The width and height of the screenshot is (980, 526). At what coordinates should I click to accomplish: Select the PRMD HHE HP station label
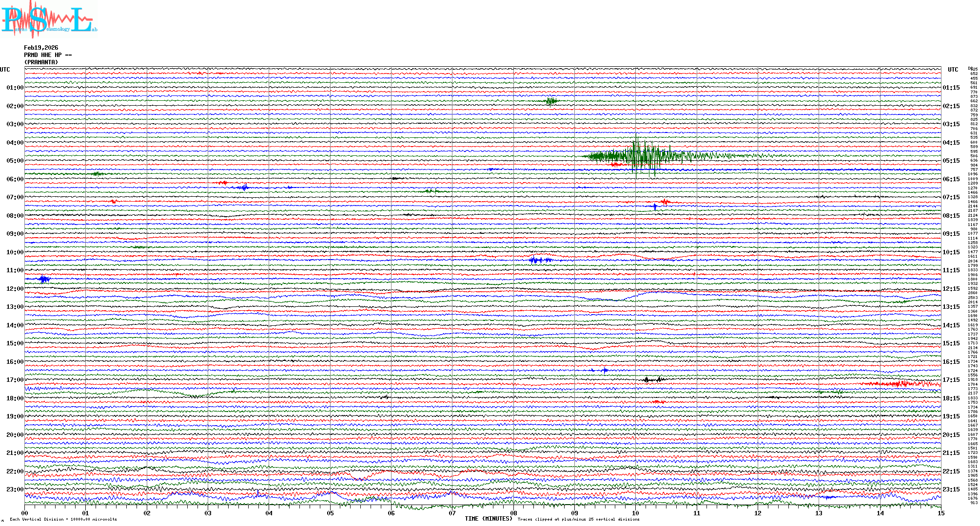[x=47, y=55]
